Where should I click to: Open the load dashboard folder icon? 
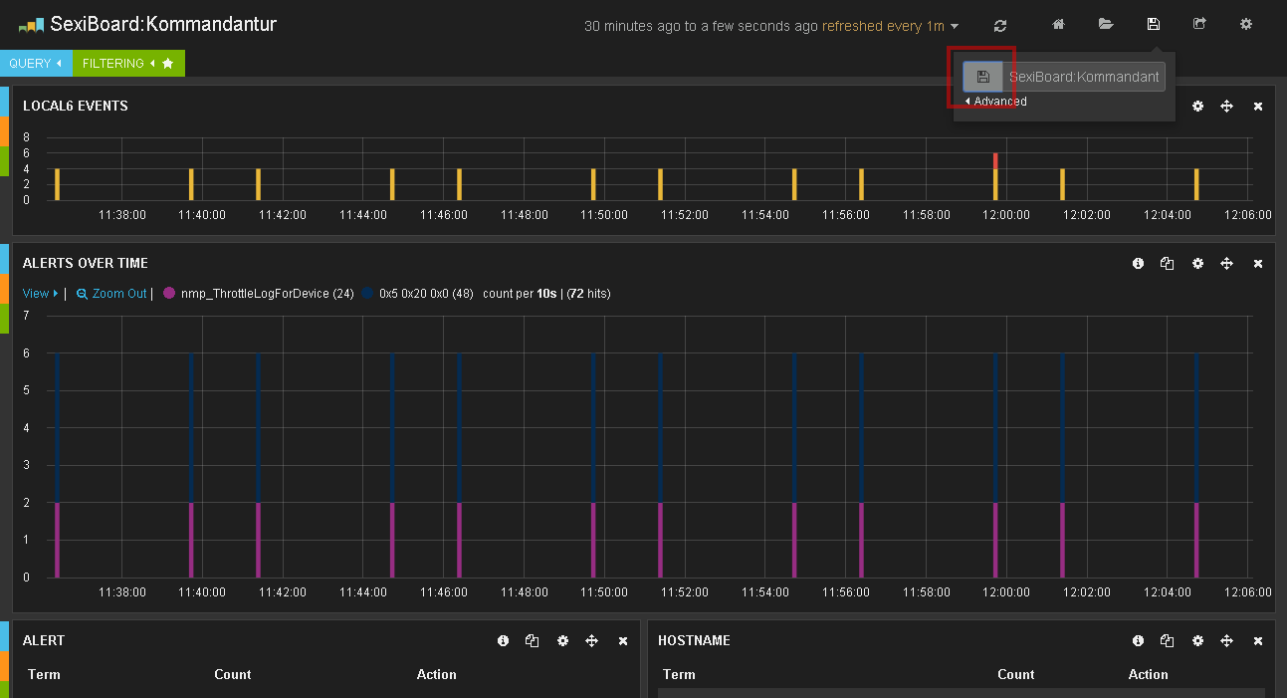[1106, 24]
